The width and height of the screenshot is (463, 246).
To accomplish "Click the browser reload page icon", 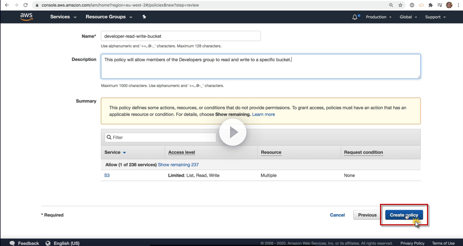I will pyautogui.click(x=25, y=5).
